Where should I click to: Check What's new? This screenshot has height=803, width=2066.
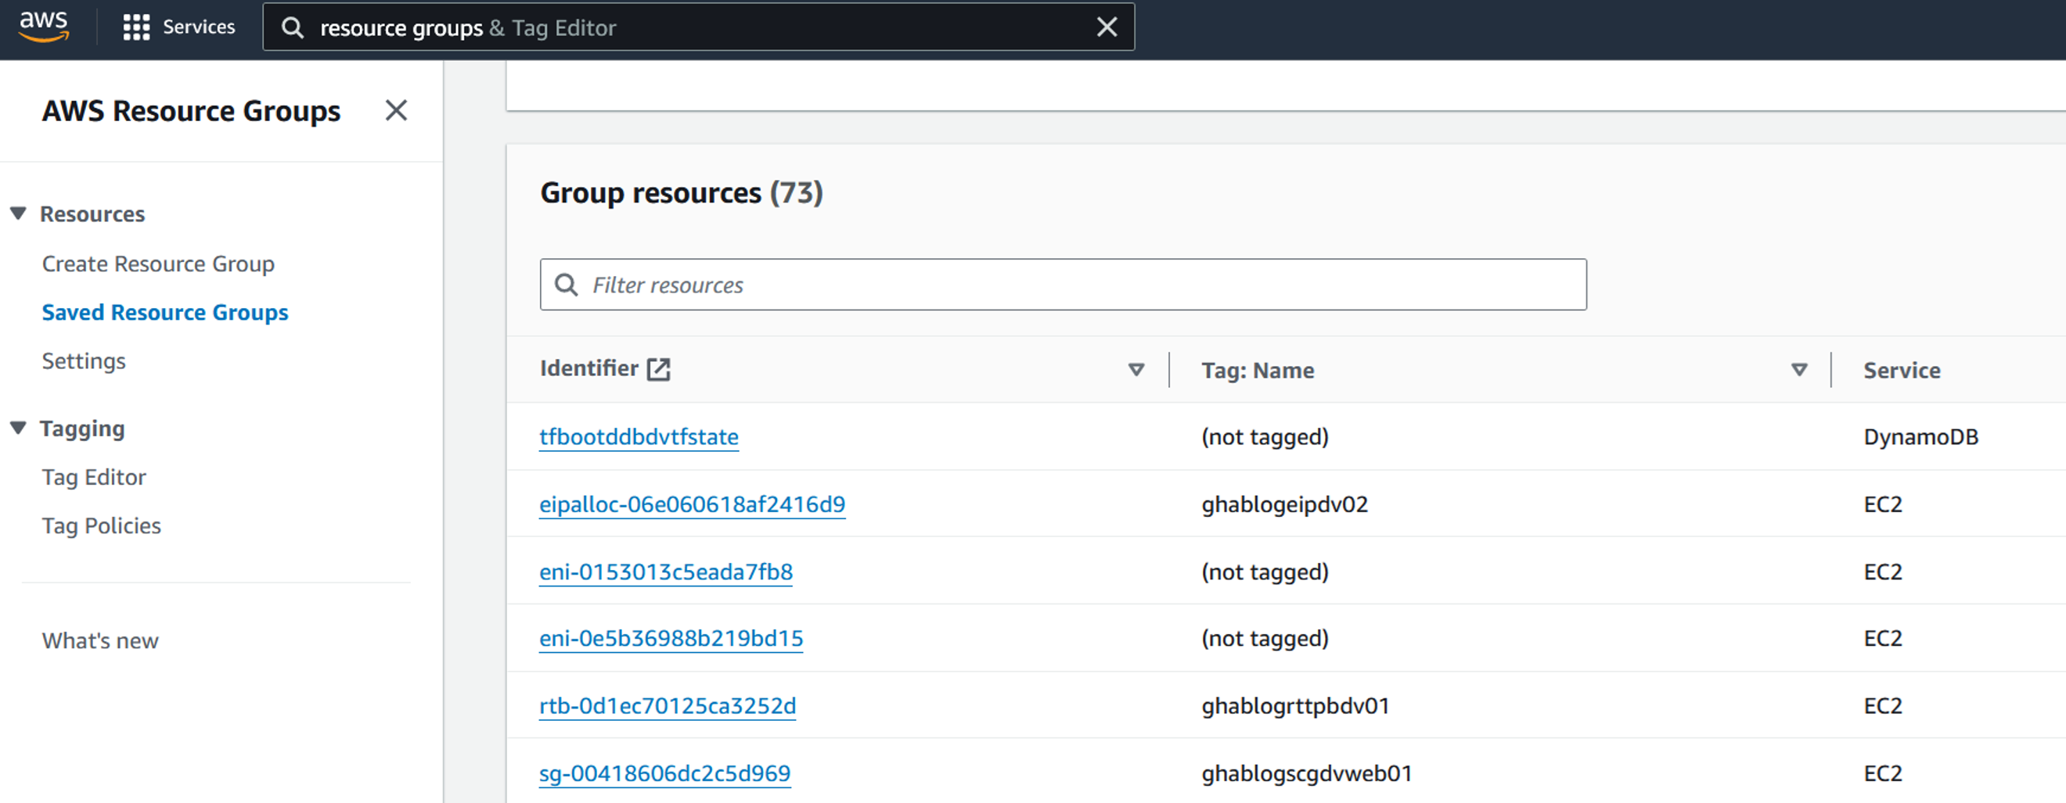click(x=99, y=640)
